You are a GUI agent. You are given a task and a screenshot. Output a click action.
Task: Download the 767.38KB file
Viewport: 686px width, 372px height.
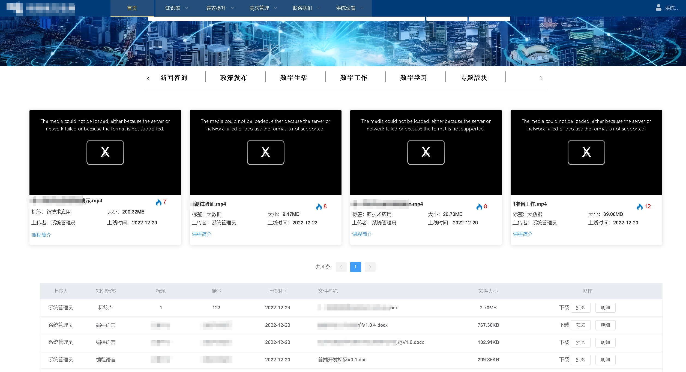pyautogui.click(x=564, y=325)
